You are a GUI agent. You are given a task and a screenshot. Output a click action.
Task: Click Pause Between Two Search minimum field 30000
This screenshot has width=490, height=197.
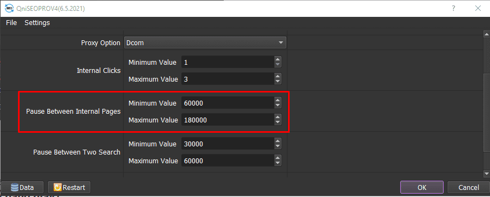coord(228,144)
